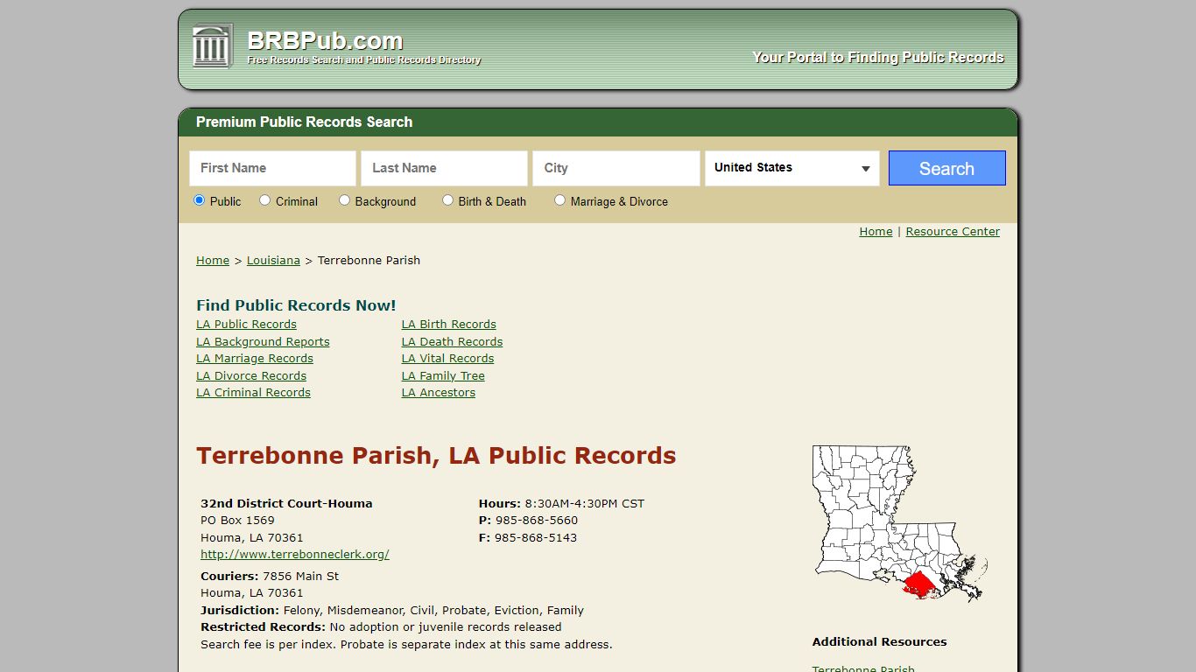
Task: Click the phone number 985-868-5660
Action: (537, 521)
